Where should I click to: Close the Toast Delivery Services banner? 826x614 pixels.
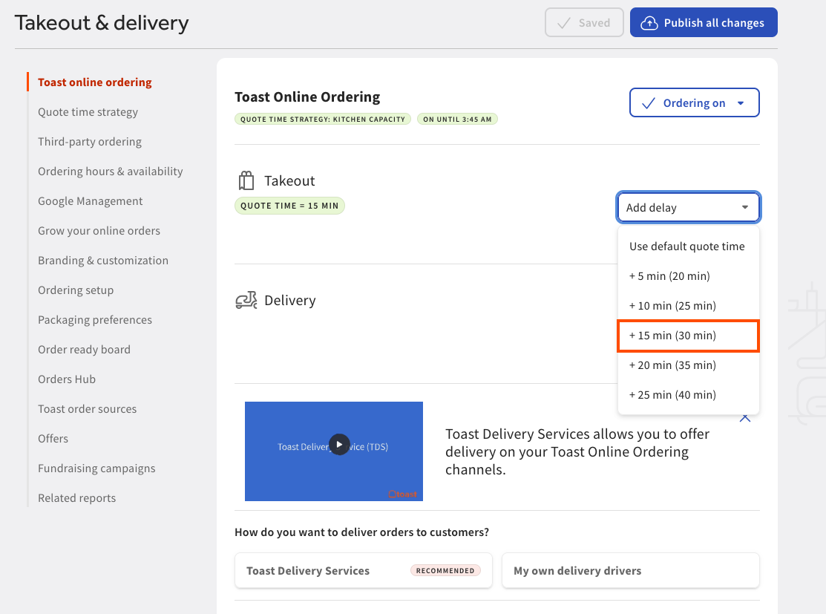click(745, 419)
